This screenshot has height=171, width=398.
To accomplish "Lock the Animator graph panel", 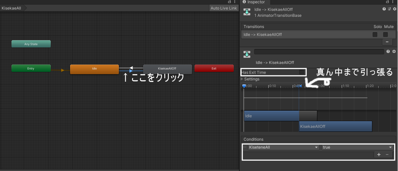I will pyautogui.click(x=229, y=2).
